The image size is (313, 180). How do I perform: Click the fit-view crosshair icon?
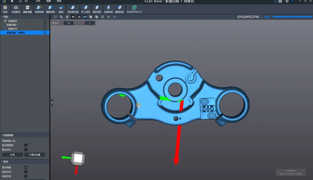(108, 17)
